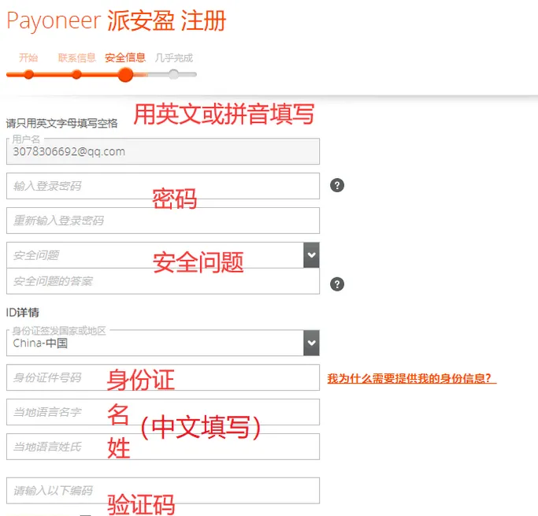This screenshot has height=516, width=538.
Task: Open the 我为什么需要提供我的身份信息 link
Action: [x=412, y=378]
